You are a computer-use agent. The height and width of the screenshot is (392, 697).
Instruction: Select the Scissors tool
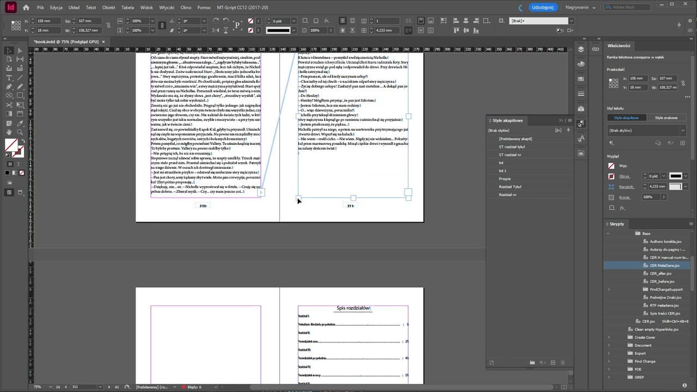pos(9,105)
